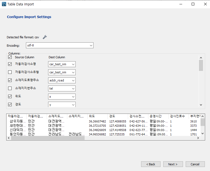Viewport: 210px width, 171px height.
Task: Click the Dest Column header label
Action: tap(57, 57)
